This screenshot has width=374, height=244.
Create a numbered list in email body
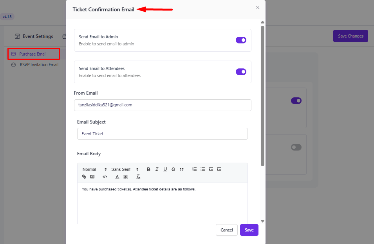[x=194, y=169]
